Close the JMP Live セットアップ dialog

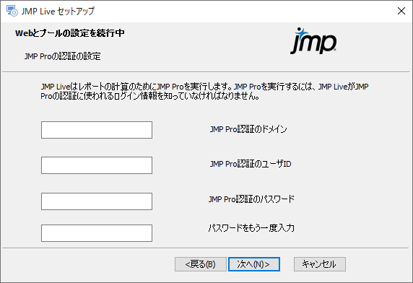(x=401, y=11)
